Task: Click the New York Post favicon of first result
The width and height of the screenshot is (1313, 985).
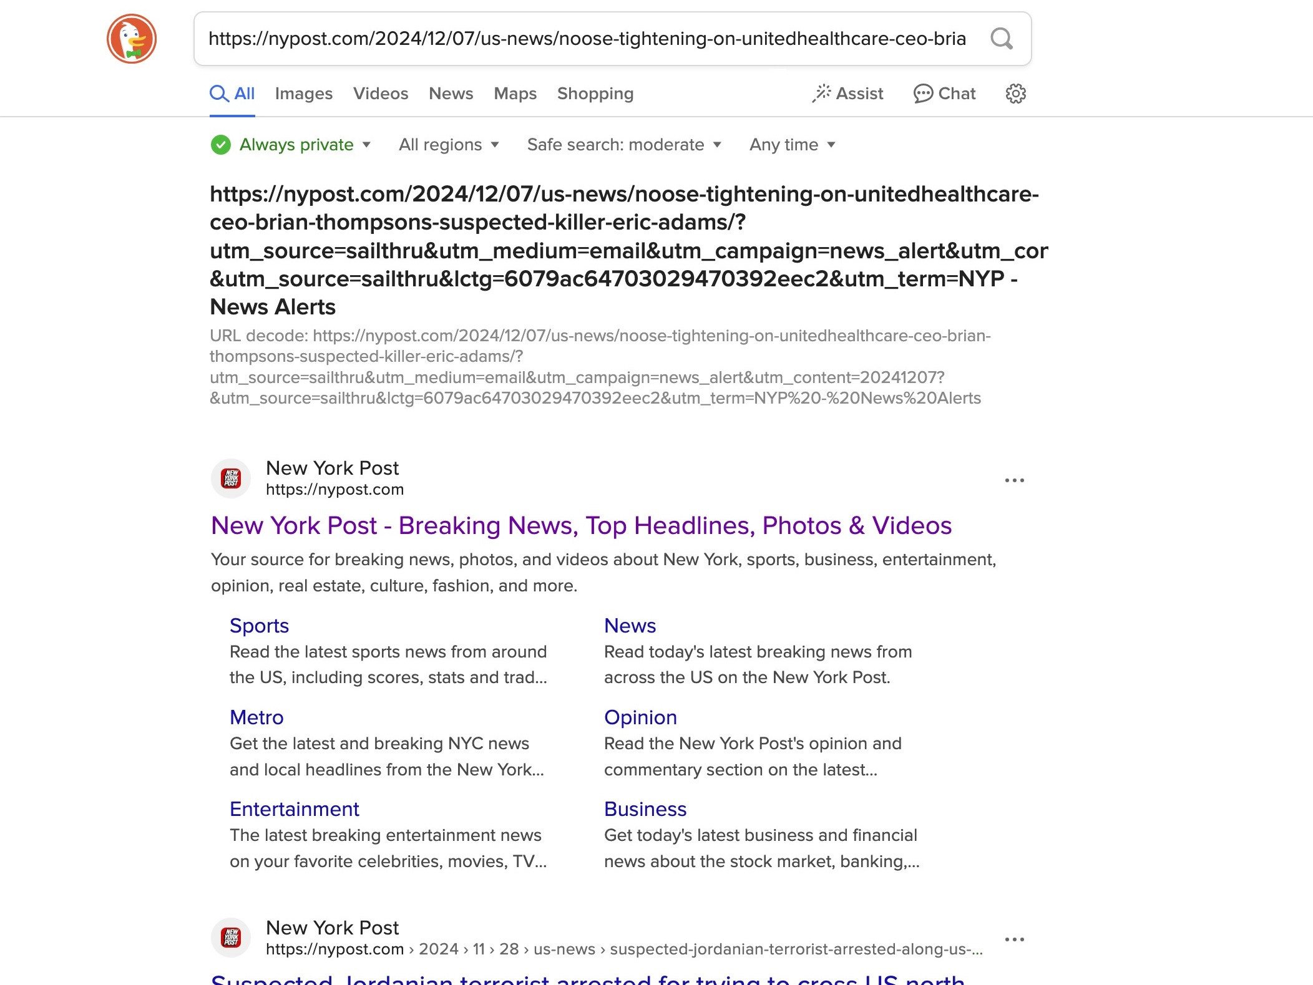Action: pos(231,478)
